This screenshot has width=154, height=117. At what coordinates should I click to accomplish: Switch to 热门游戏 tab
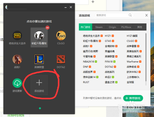tap(85, 27)
